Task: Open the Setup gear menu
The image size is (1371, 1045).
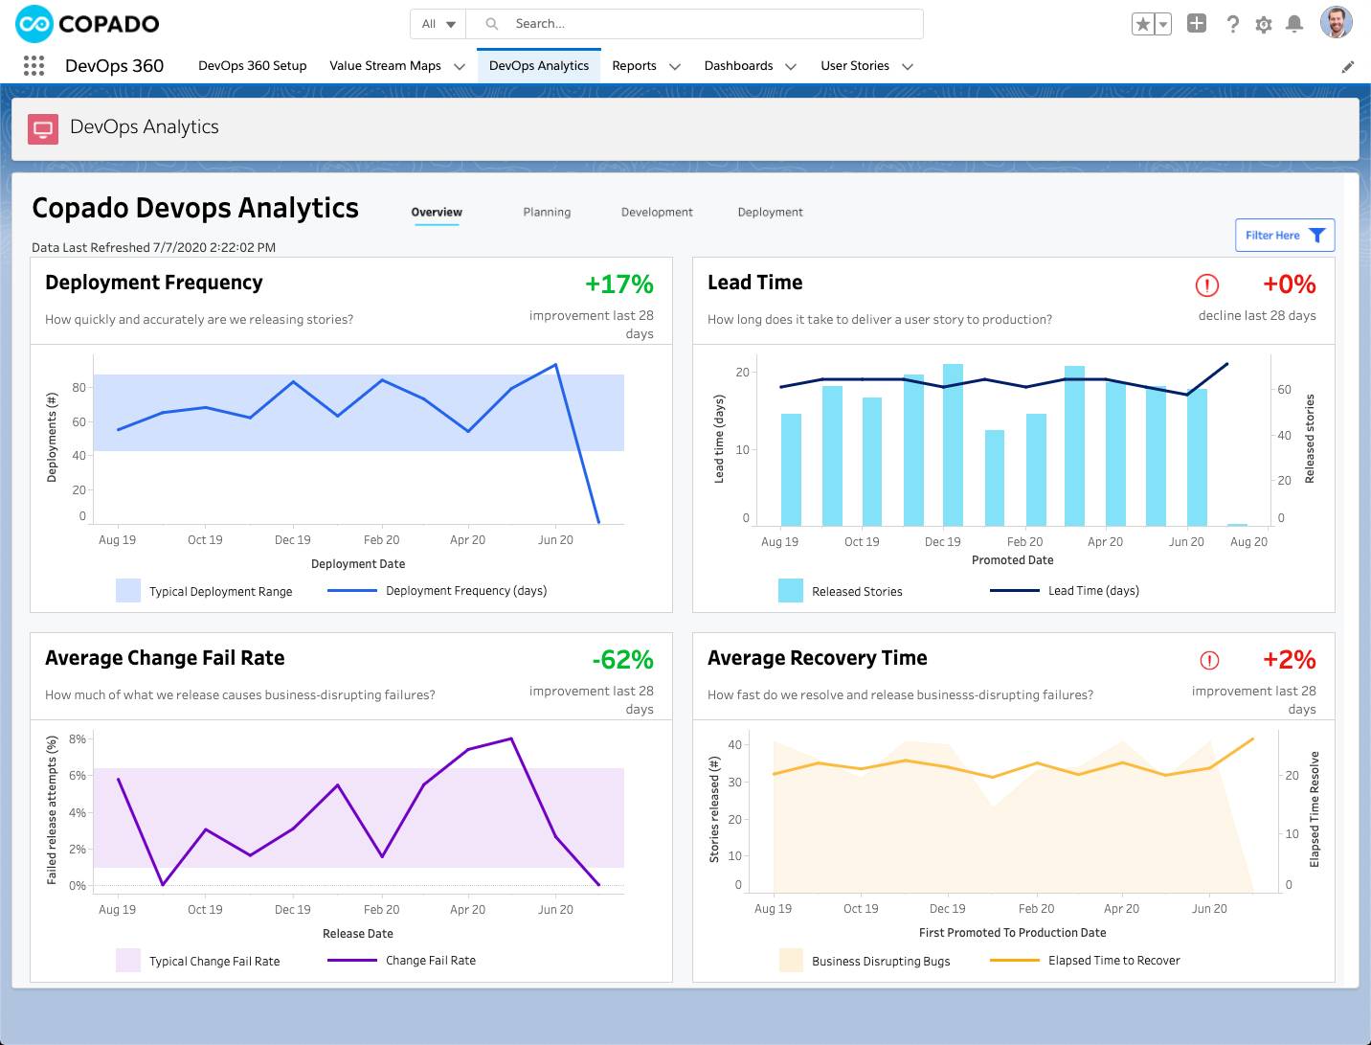Action: [1263, 24]
